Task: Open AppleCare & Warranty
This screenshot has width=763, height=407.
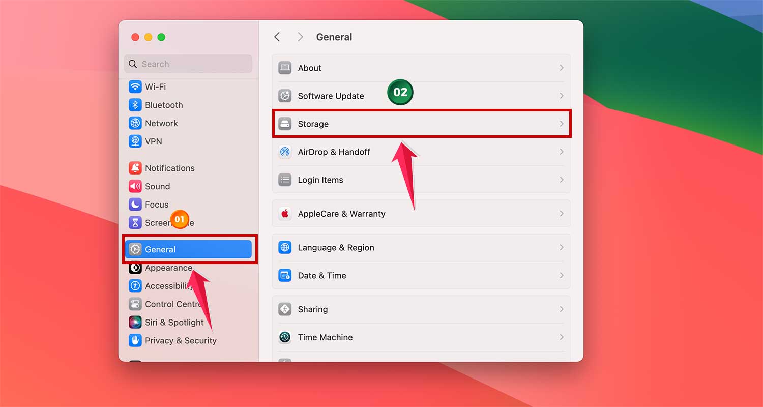Action: point(341,214)
